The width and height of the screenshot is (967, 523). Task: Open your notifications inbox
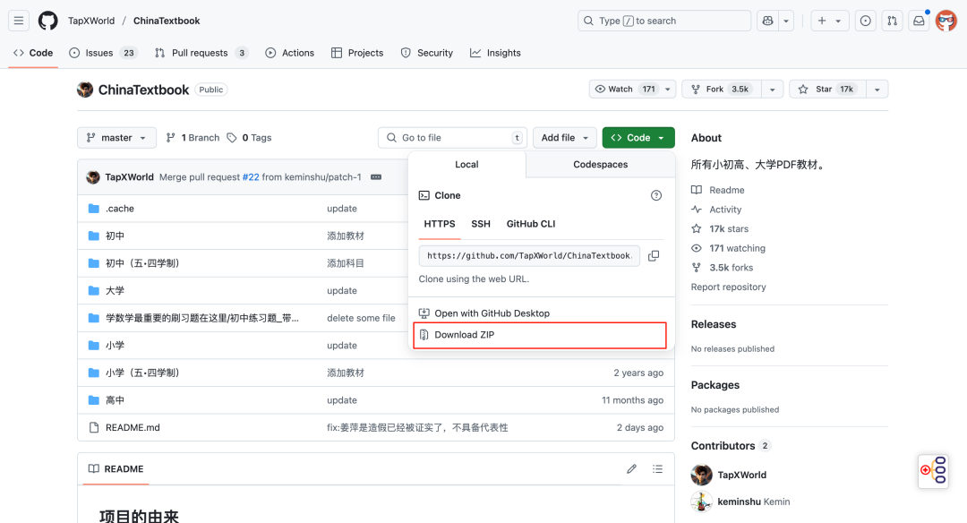pyautogui.click(x=919, y=20)
